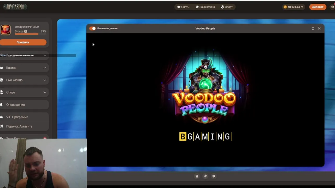
Task: Open the orange Профиль button
Action: click(x=23, y=42)
